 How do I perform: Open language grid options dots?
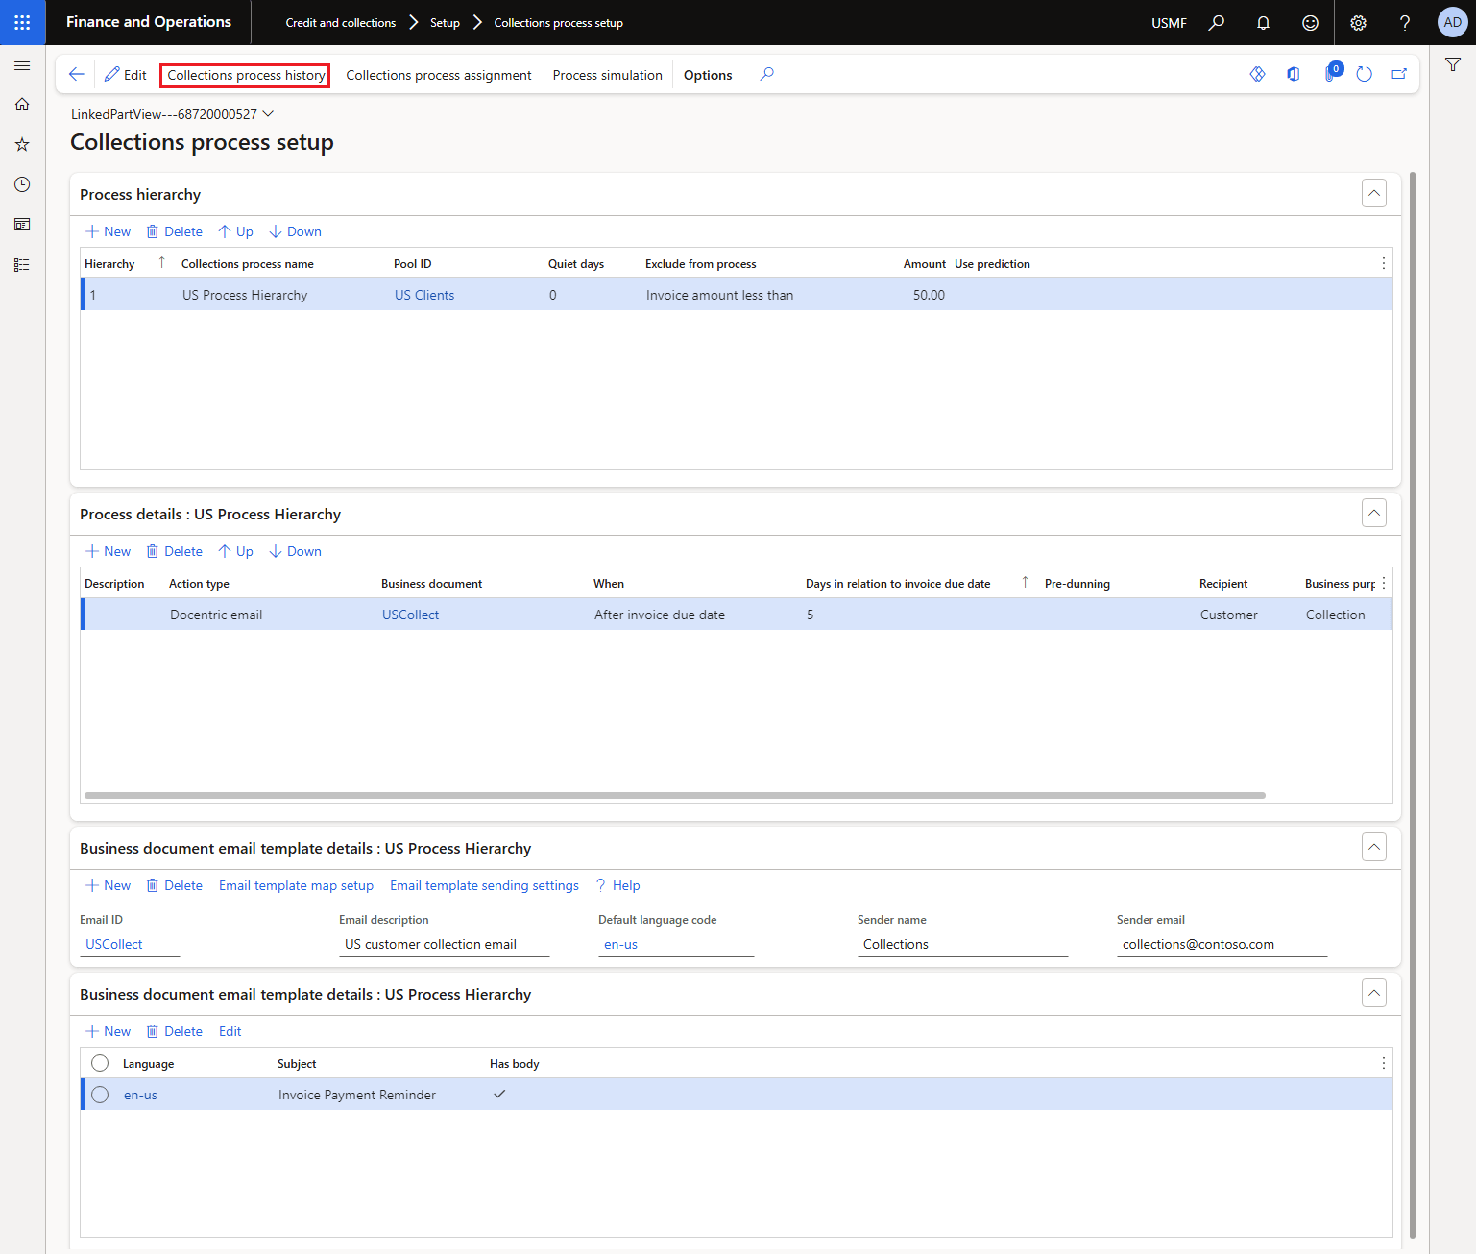pyautogui.click(x=1383, y=1063)
